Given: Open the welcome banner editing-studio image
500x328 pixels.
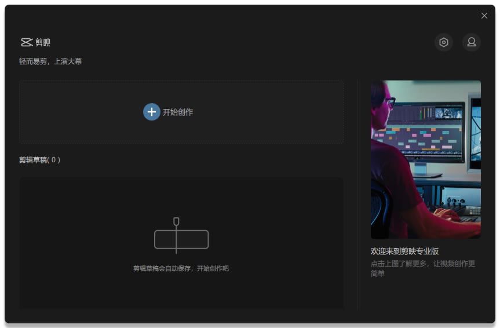Looking at the screenshot, I should coord(426,159).
